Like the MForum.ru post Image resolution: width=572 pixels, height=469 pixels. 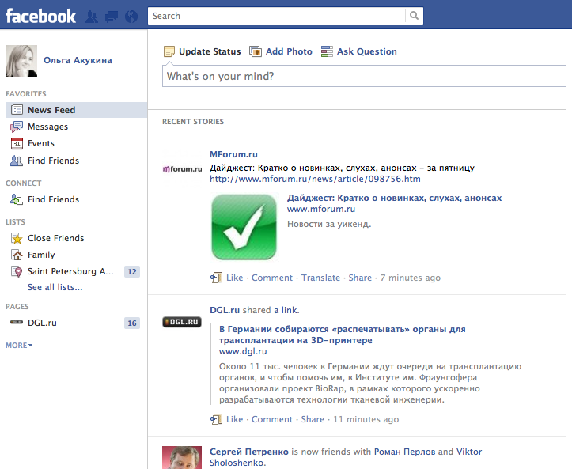coord(234,278)
